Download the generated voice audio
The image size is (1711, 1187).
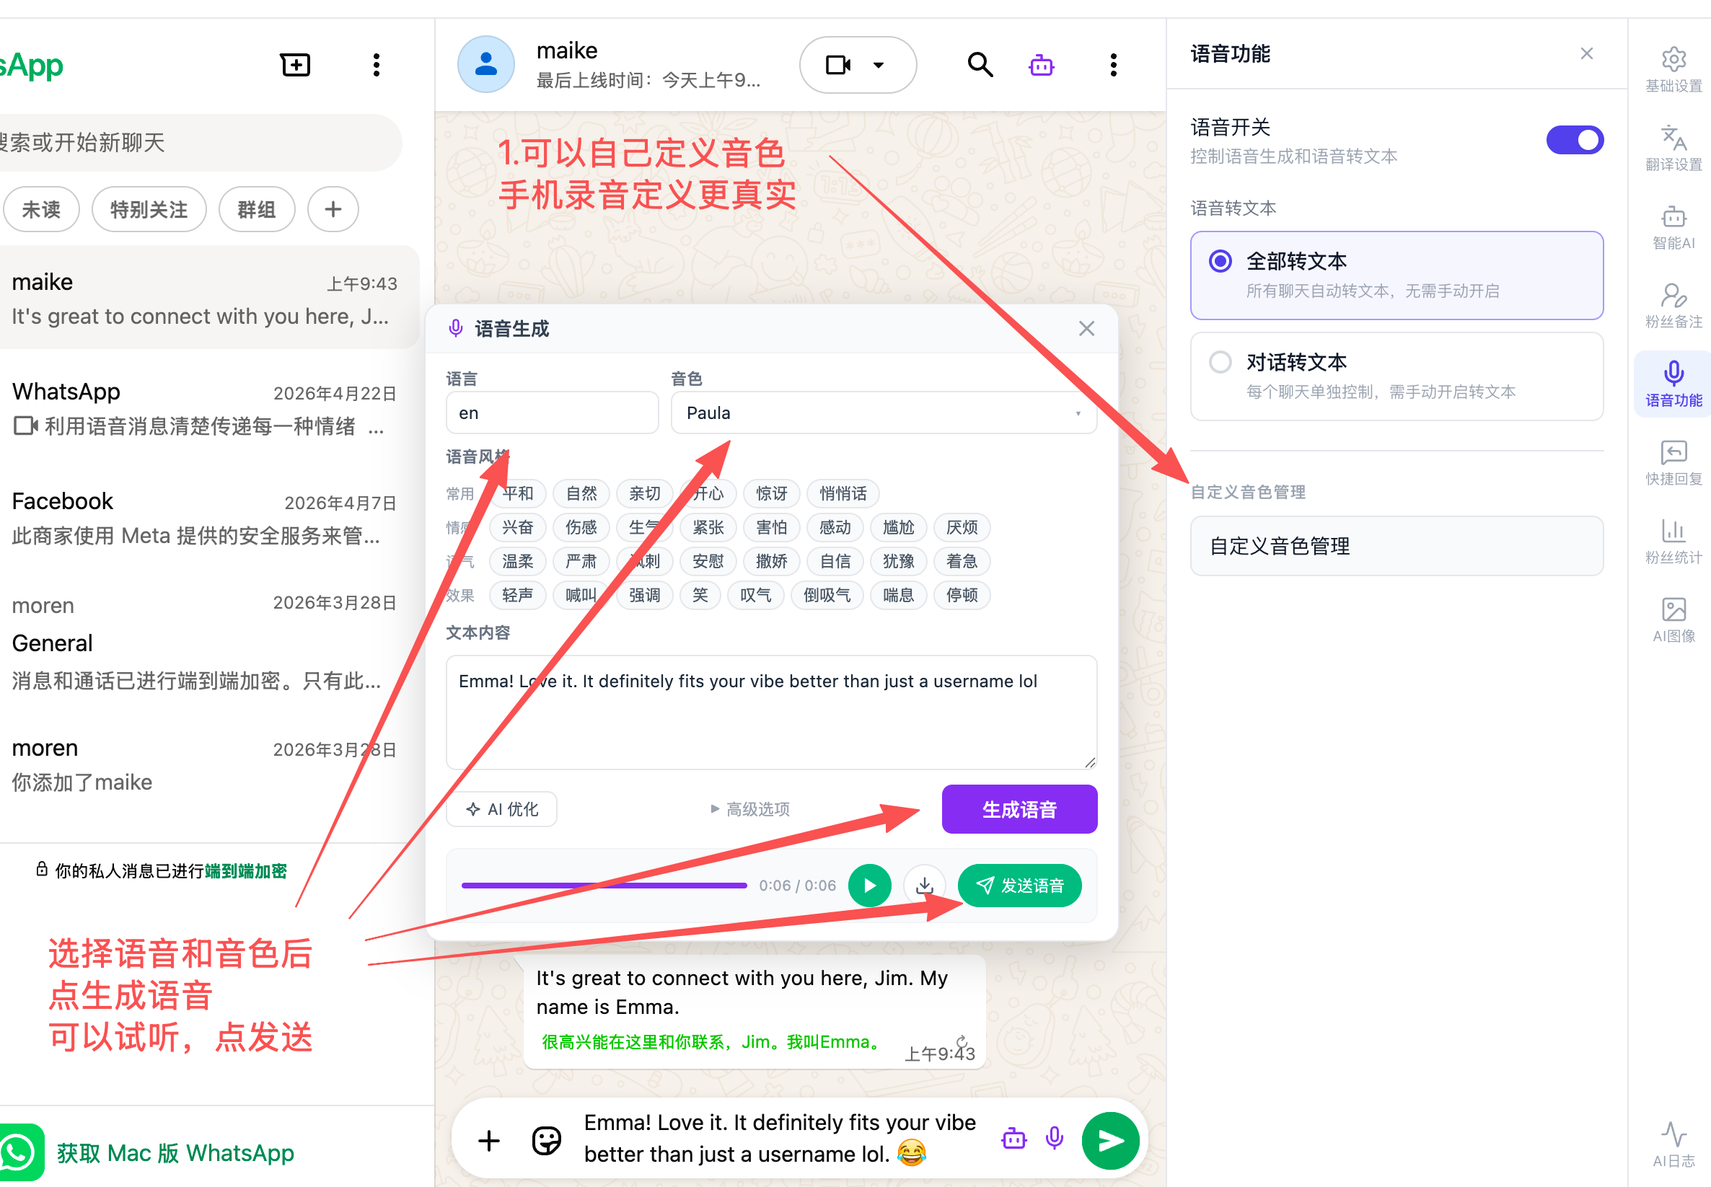[x=925, y=885]
